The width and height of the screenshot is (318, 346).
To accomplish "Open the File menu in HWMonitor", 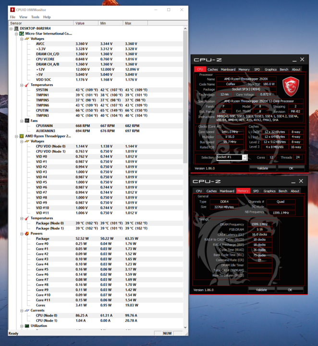I will [12, 17].
